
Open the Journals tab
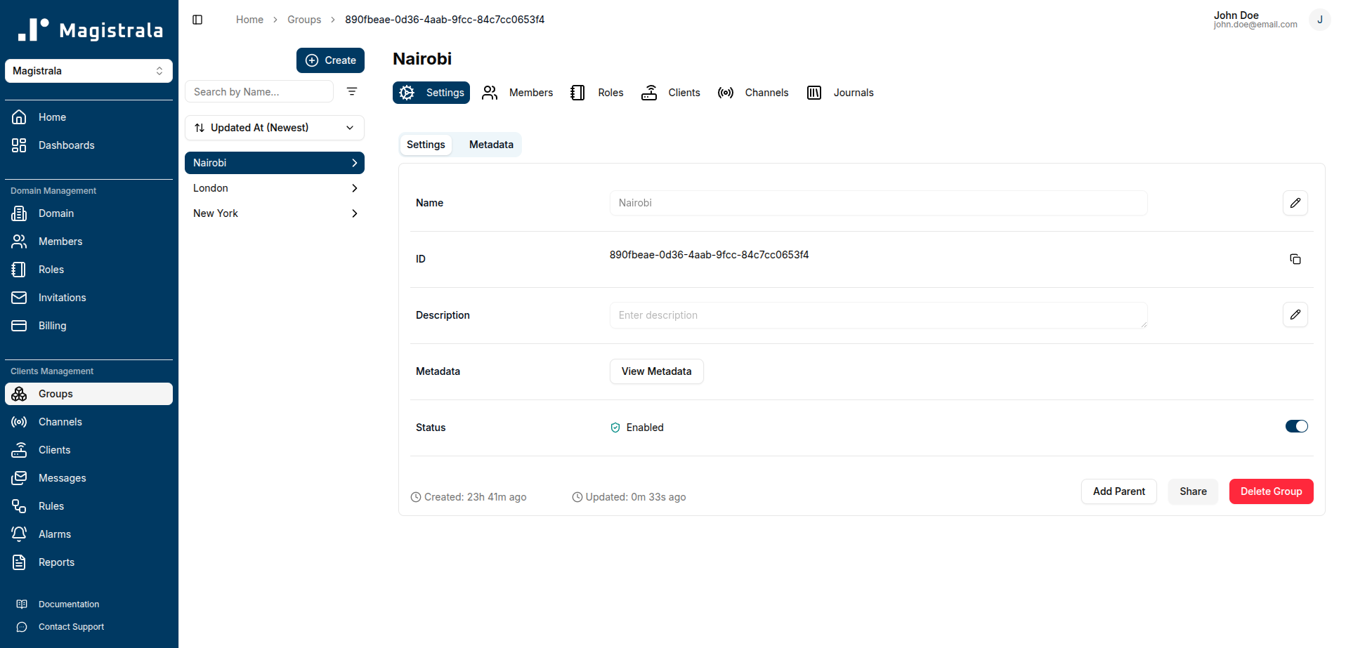tap(841, 93)
